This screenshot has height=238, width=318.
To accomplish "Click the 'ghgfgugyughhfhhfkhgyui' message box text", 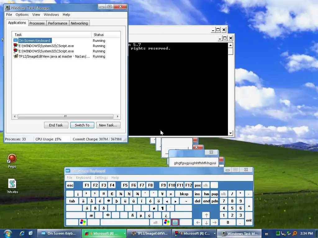I will click(x=195, y=163).
